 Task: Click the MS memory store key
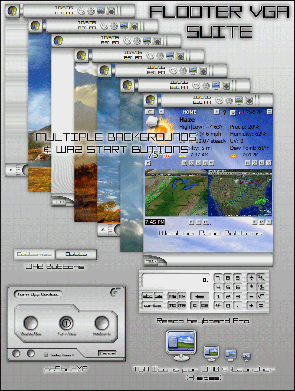click(172, 297)
